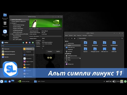Click the show desktop icon on taskbar

tap(6, 82)
